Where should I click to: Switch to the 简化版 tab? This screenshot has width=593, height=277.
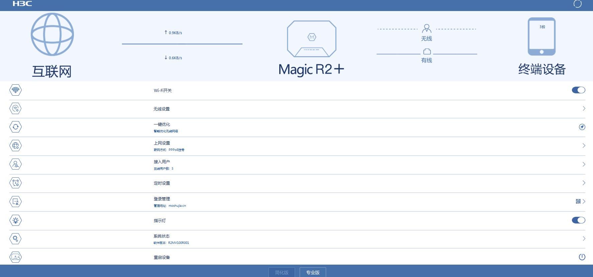point(282,272)
